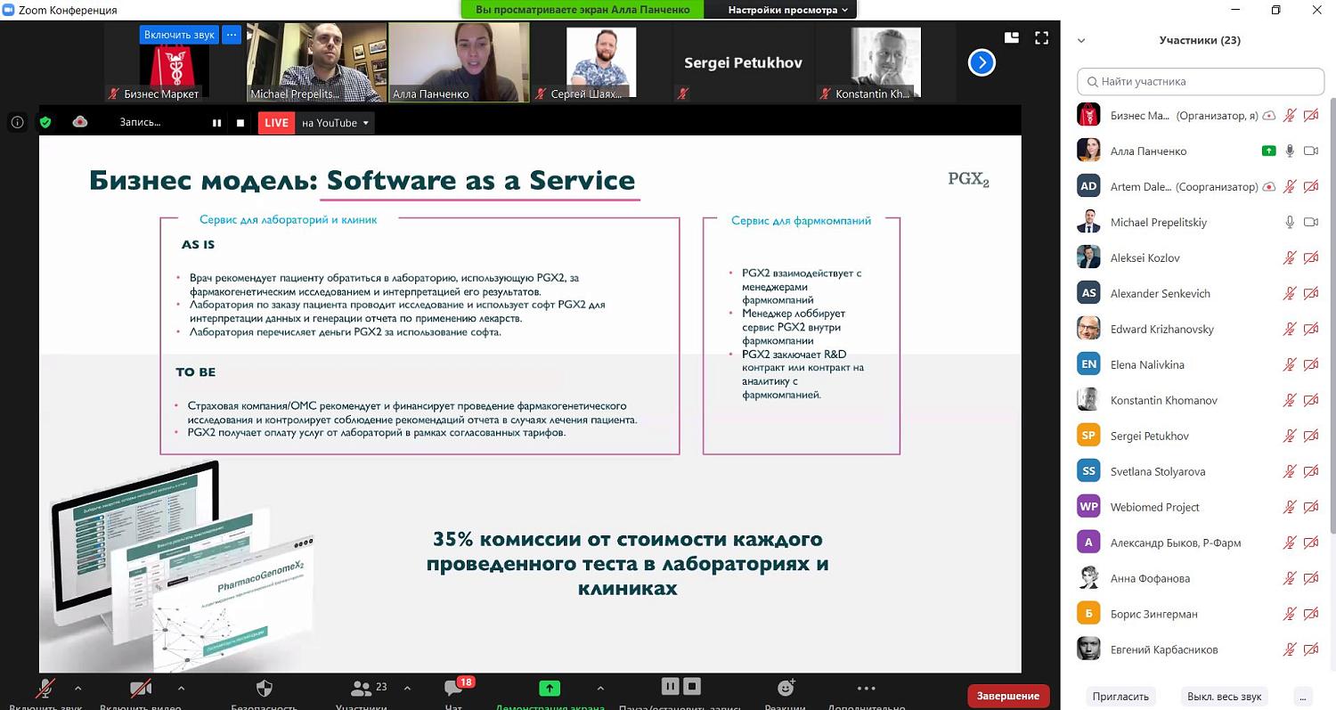Click camera icon for Michael Prepelitskiy
This screenshot has height=710, width=1336.
point(1311,222)
